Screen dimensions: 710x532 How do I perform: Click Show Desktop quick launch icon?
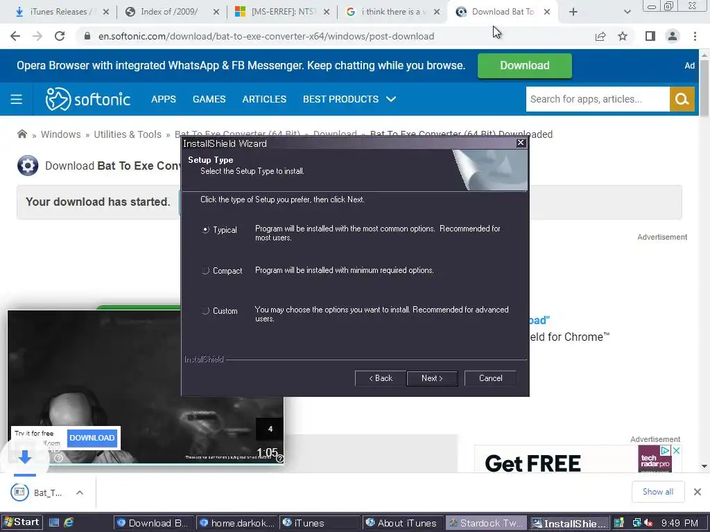coord(54,523)
